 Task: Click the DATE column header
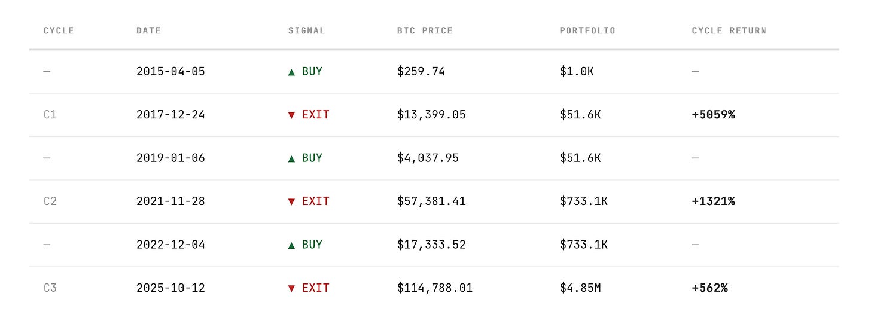148,30
